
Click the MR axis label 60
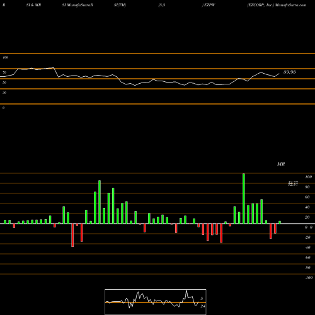click(307, 197)
